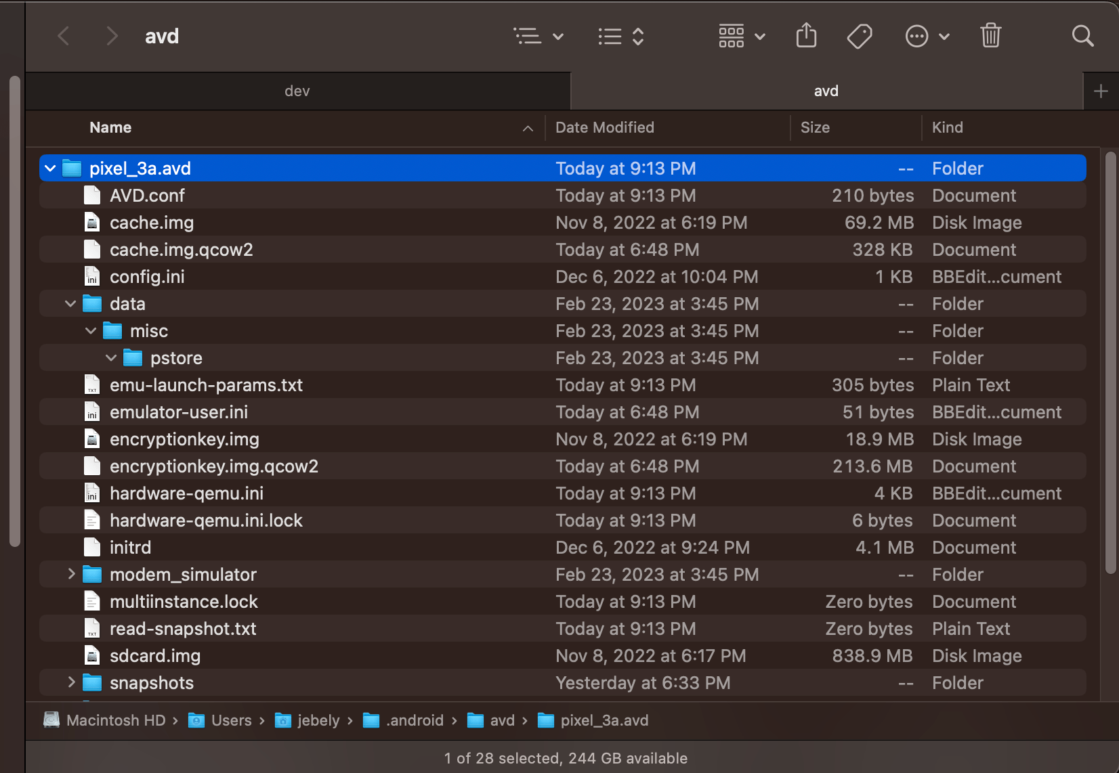Add a new tab with plus button
Viewport: 1119px width, 773px height.
(x=1101, y=91)
